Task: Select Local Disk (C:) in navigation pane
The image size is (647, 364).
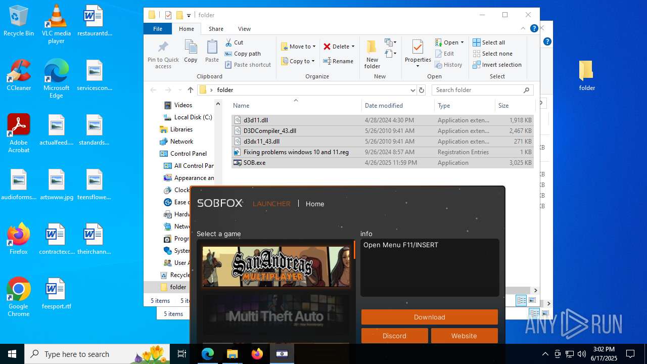Action: [x=188, y=117]
